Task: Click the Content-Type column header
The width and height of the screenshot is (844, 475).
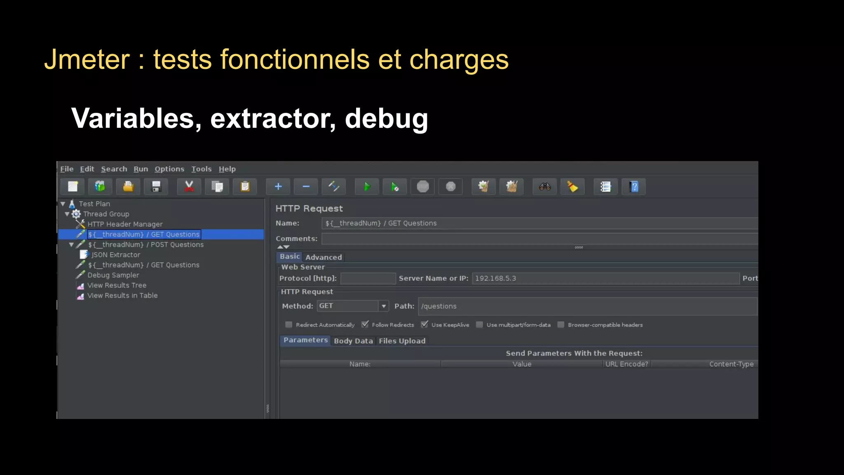Action: pyautogui.click(x=705, y=364)
